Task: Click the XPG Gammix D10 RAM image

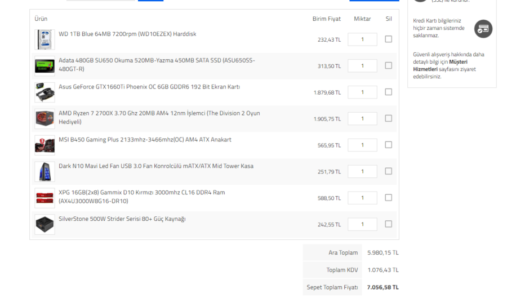Action: click(45, 198)
